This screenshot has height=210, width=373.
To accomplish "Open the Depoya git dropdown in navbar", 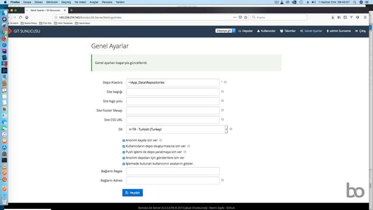I will [226, 31].
